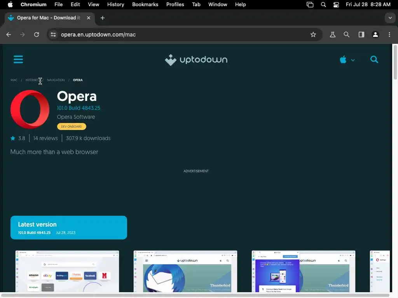Open Chrome Labs flask icon
Viewport: 398px width, 298px height.
pyautogui.click(x=333, y=35)
